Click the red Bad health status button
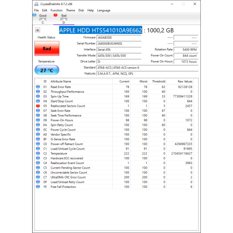The height and width of the screenshot is (233, 233). pos(47,48)
